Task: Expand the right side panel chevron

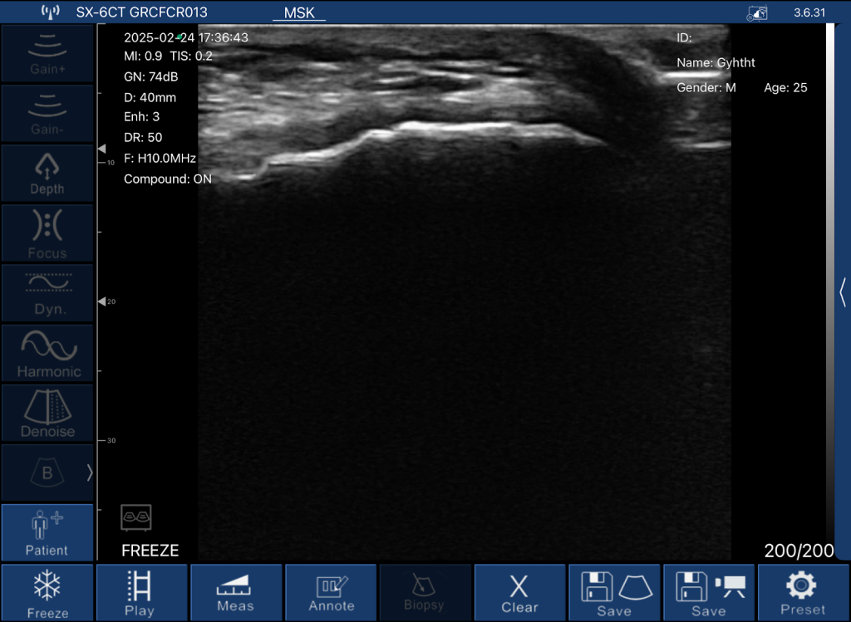Action: (x=843, y=292)
